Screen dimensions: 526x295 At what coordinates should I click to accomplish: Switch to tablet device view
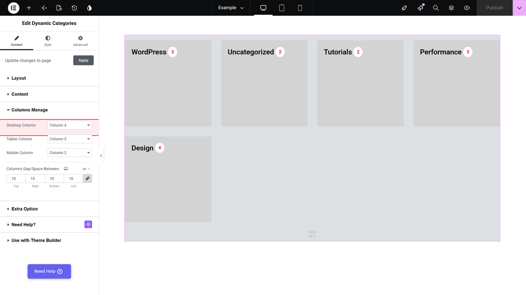282,8
